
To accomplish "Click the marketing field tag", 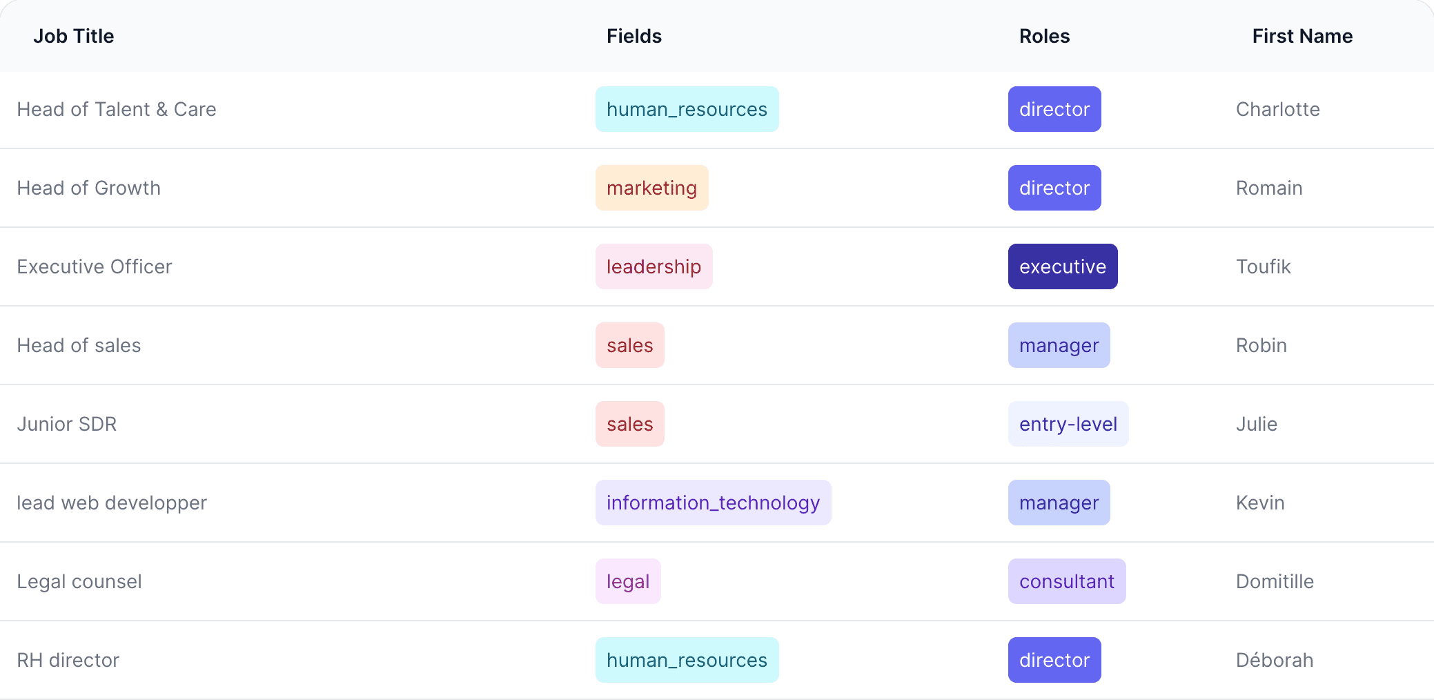I will [x=651, y=188].
